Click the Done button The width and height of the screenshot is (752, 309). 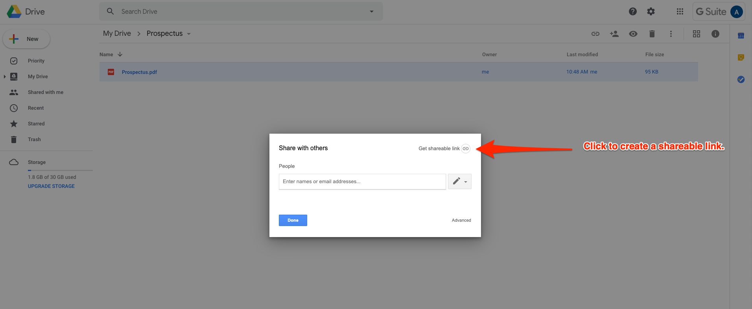293,220
